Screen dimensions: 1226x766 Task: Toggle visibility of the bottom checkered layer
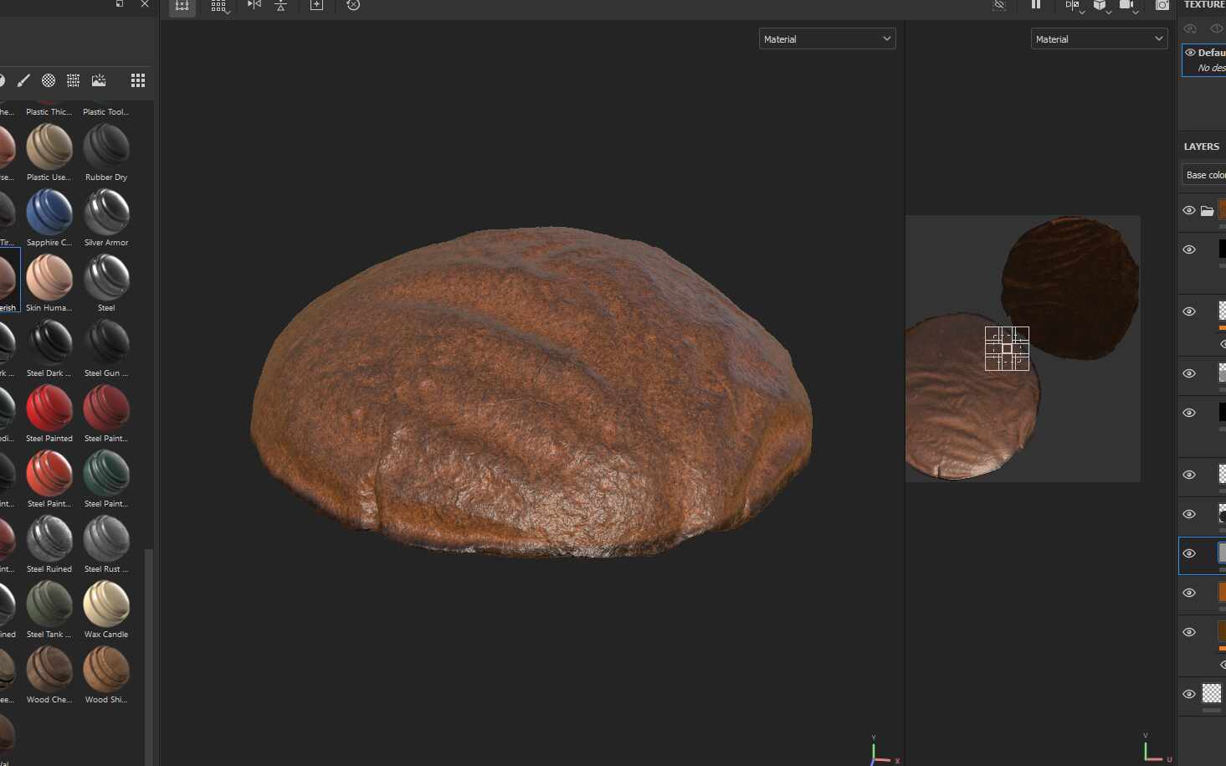pos(1188,693)
